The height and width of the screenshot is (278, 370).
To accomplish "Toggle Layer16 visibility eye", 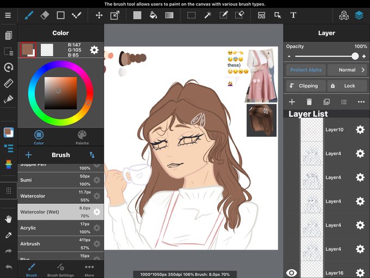I will pos(292,273).
